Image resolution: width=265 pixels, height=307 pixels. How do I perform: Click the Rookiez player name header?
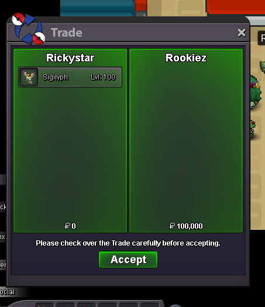pyautogui.click(x=186, y=58)
